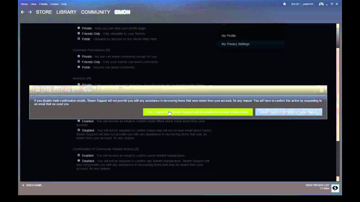Set profile status to Private
360x202 pixels.
(x=79, y=28)
